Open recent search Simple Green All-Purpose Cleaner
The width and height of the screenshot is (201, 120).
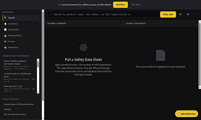(x=19, y=104)
